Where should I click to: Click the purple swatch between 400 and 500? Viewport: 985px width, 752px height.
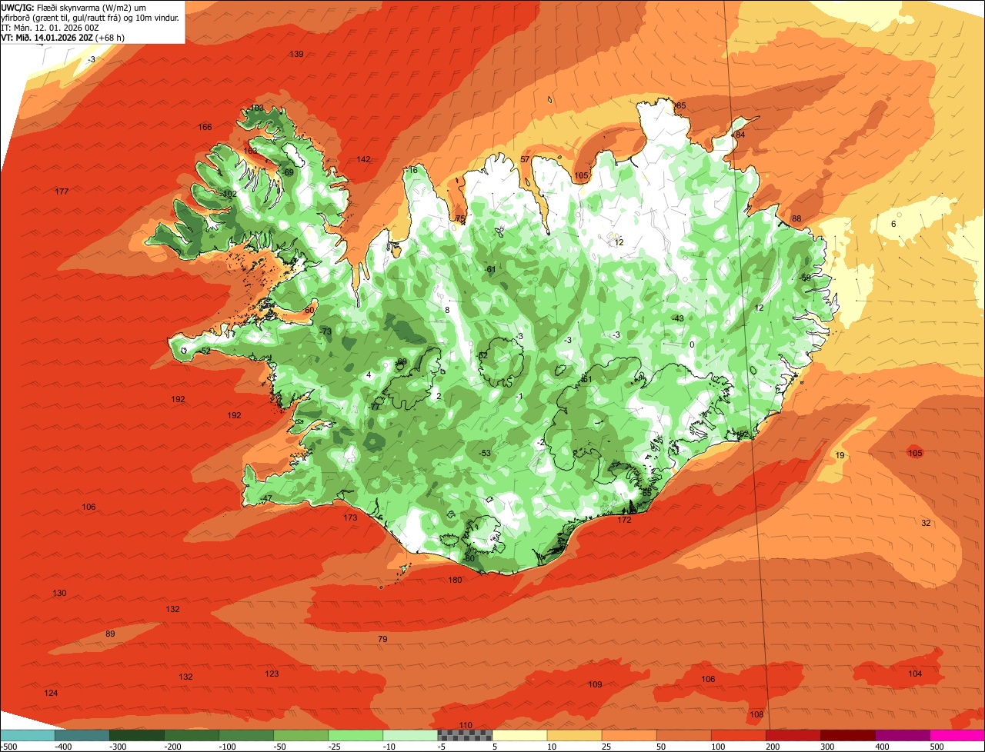(903, 735)
